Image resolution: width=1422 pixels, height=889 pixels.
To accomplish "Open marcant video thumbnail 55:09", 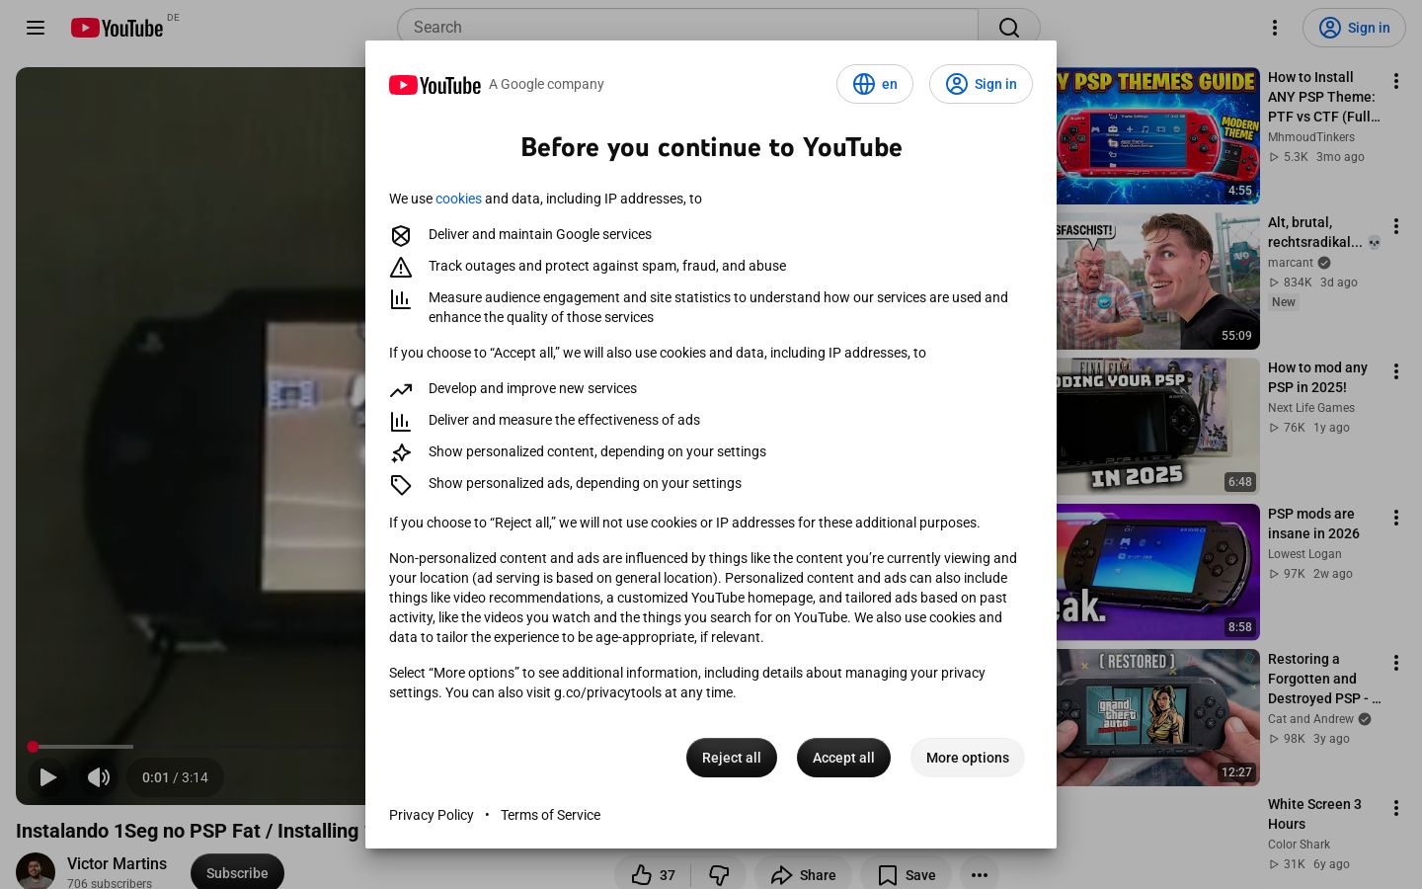I will (1158, 281).
